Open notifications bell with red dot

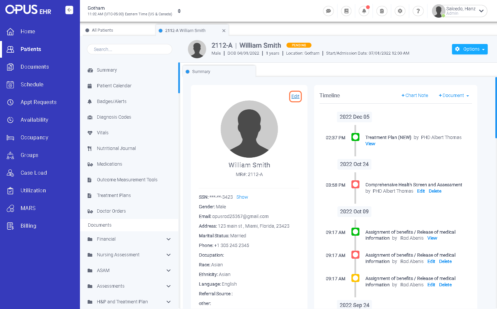pyautogui.click(x=364, y=11)
